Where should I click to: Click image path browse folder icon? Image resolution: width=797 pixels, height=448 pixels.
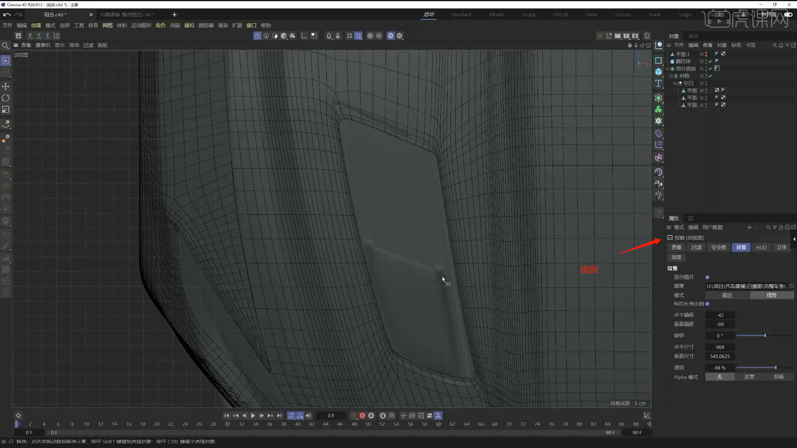coord(792,286)
